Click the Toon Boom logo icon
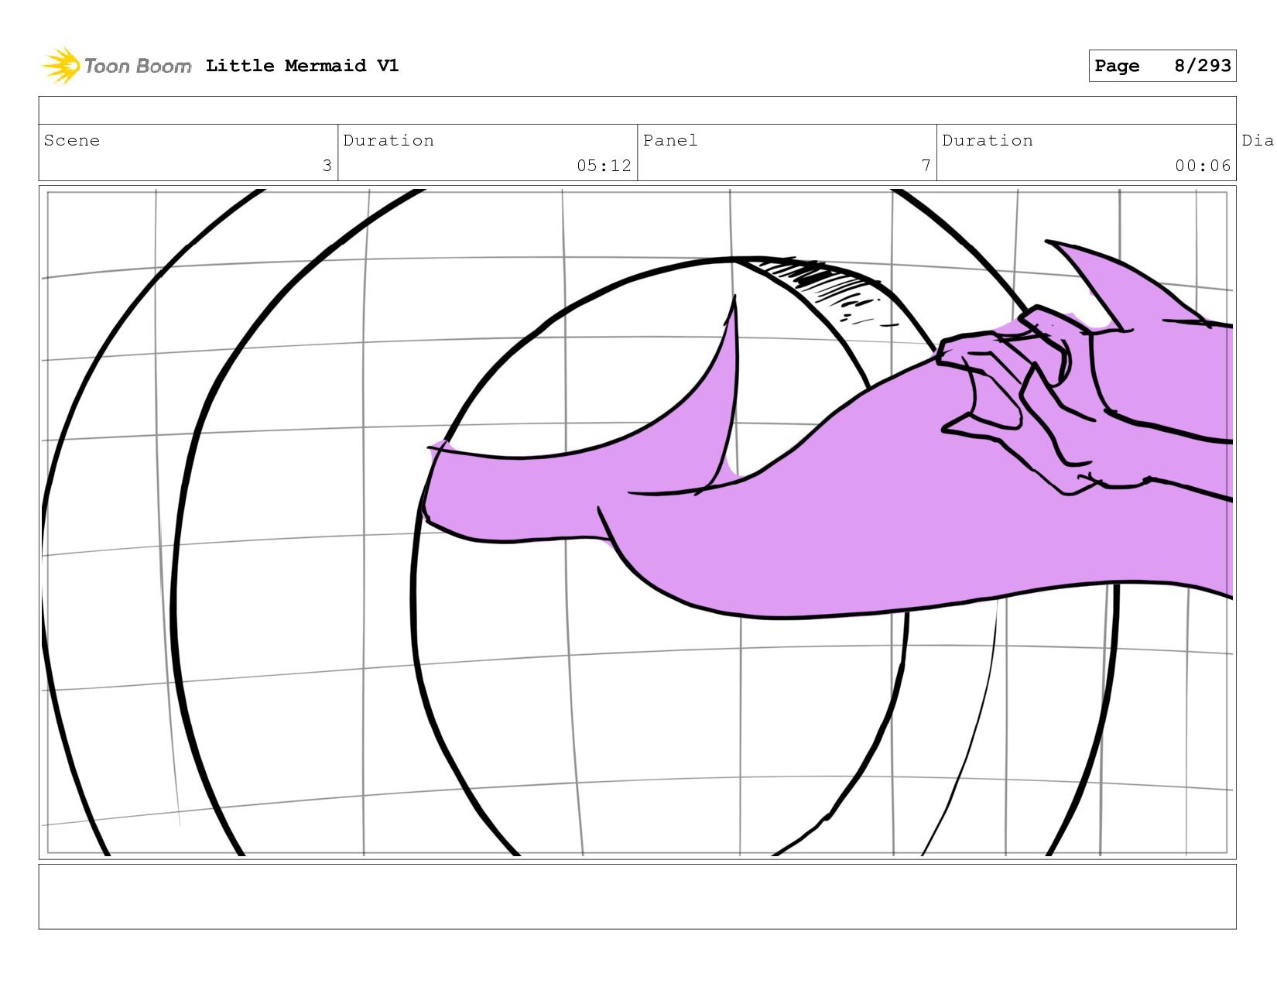Screen dimensions: 1277x987 [60, 66]
